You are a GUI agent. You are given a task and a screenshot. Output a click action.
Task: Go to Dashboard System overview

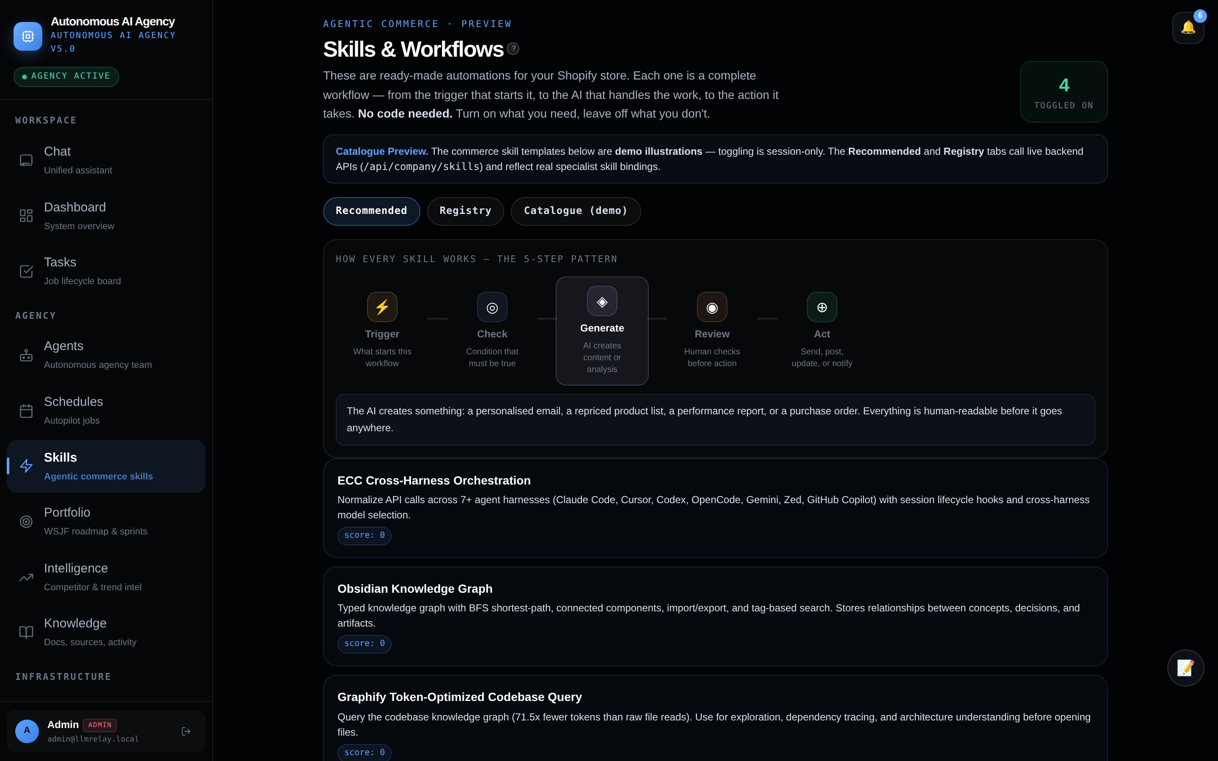pos(106,216)
